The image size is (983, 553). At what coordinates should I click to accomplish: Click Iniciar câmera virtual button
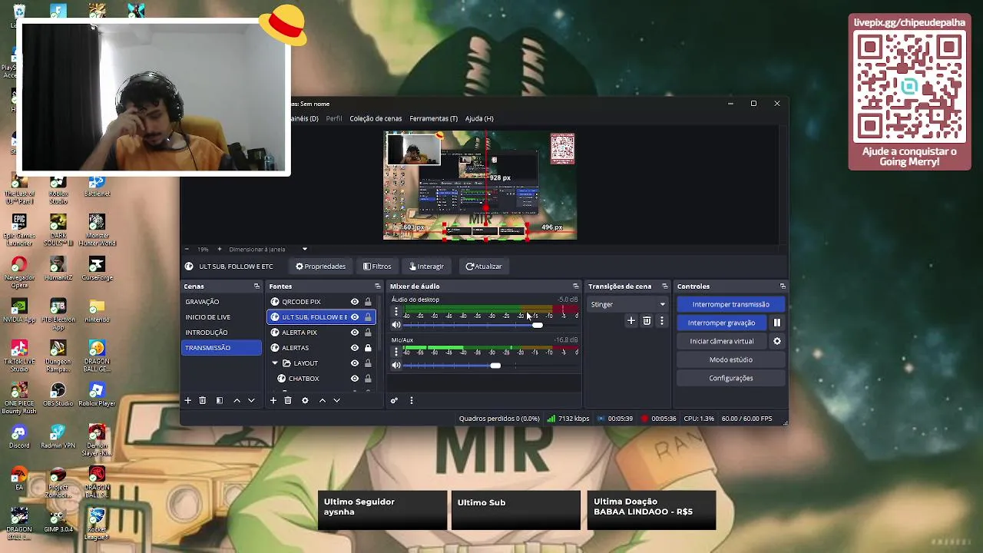pos(721,341)
